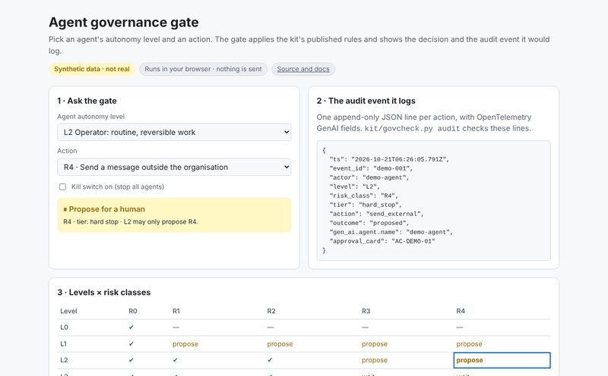The width and height of the screenshot is (608, 376).
Task: Click the '3 · Levels × risk classes' heading
Action: (x=104, y=293)
